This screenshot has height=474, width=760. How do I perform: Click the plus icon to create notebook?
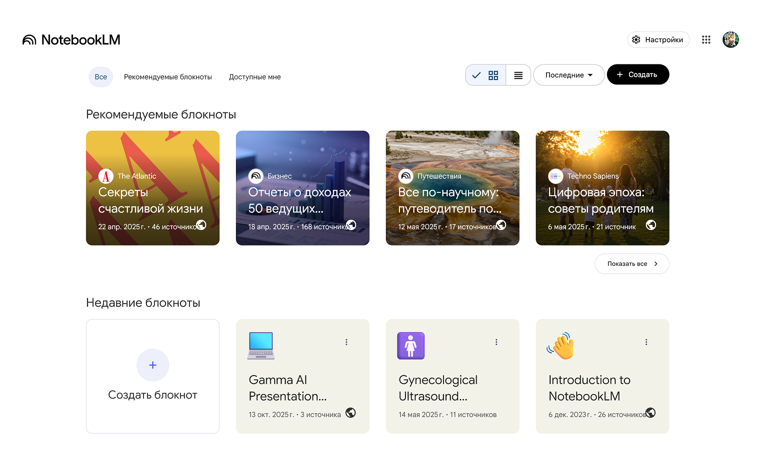(x=152, y=365)
